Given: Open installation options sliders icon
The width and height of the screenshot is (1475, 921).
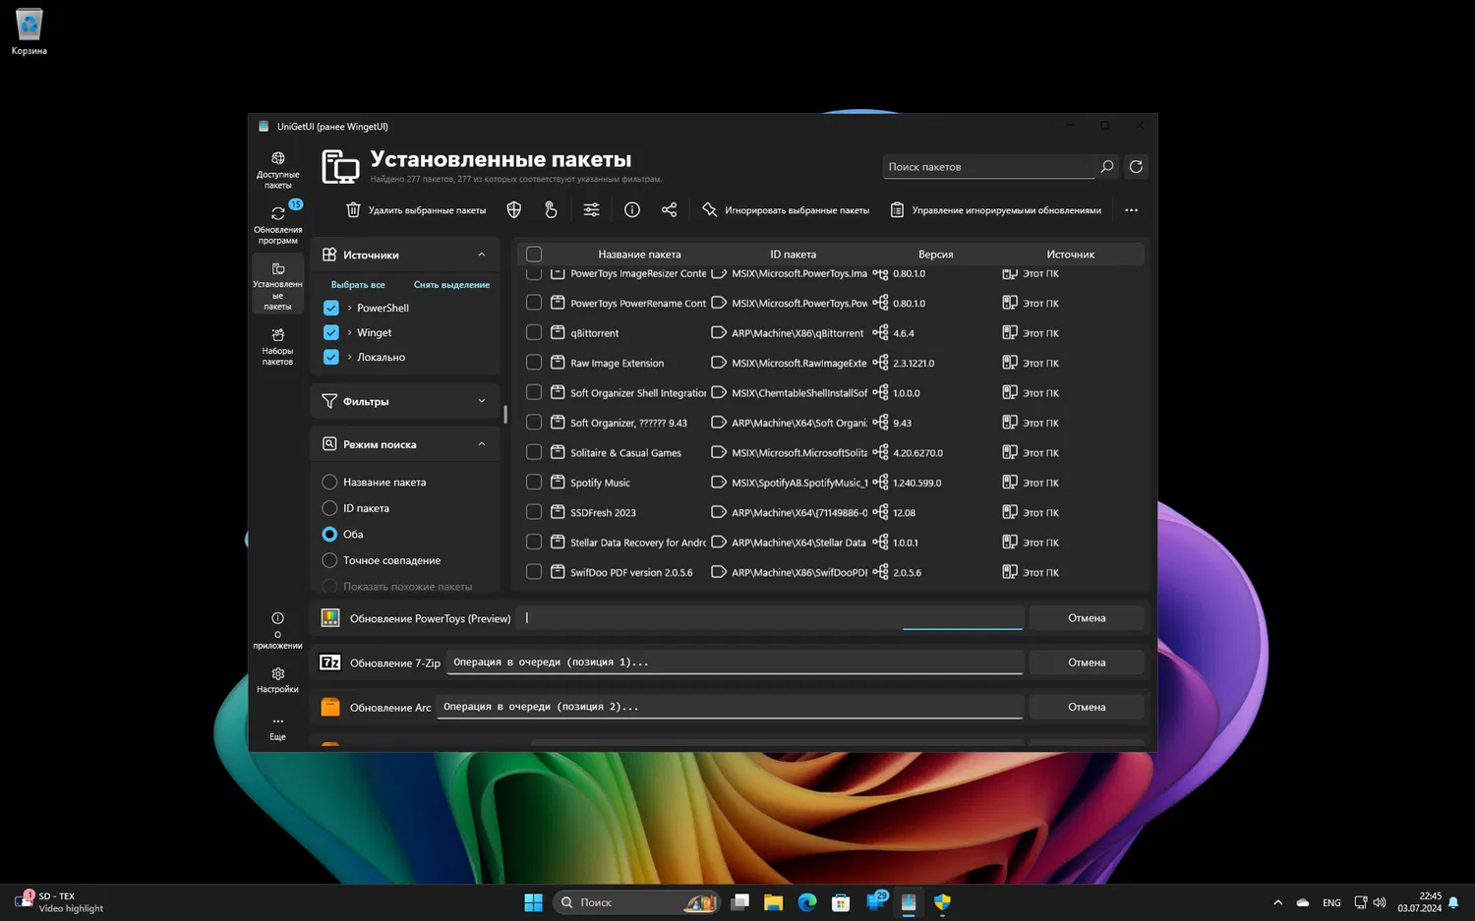Looking at the screenshot, I should pos(591,210).
